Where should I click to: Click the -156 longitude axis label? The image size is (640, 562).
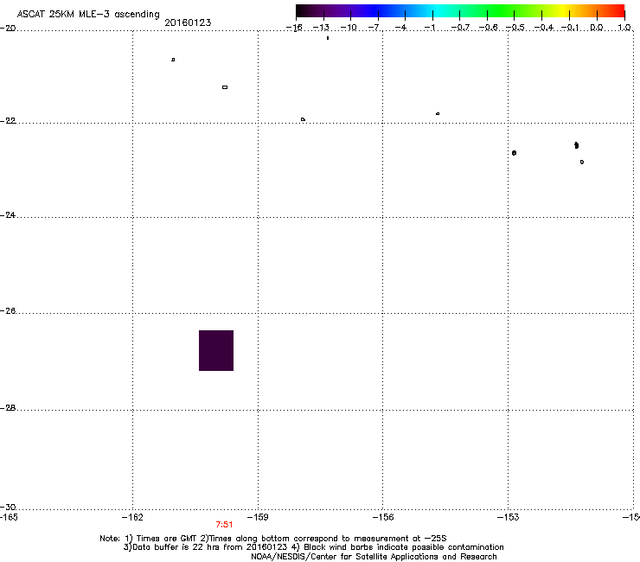(x=383, y=517)
